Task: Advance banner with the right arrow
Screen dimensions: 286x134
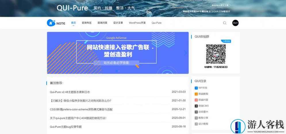Action: pyautogui.click(x=185, y=53)
